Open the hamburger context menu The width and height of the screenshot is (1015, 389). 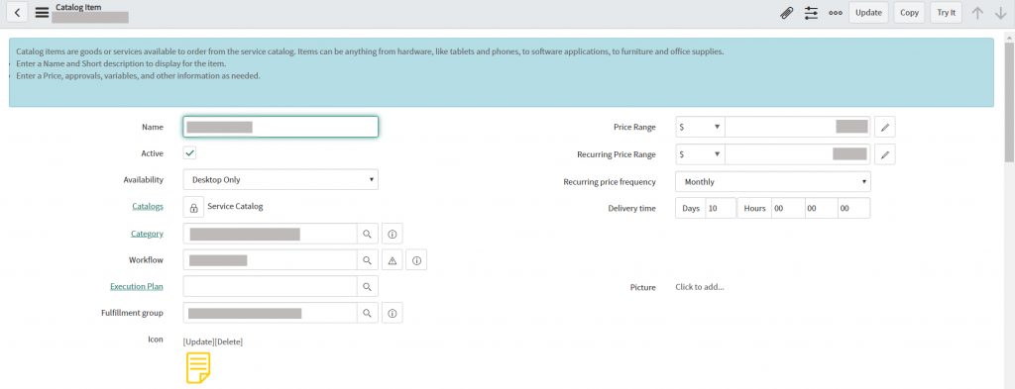point(42,13)
